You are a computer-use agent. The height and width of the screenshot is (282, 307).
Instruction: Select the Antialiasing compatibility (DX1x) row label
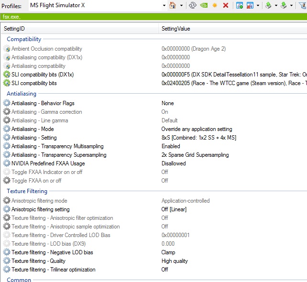pyautogui.click(x=47, y=57)
